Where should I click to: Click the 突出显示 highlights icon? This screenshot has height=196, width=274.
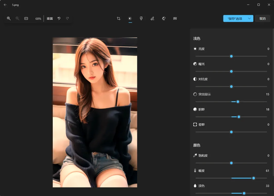(195, 94)
